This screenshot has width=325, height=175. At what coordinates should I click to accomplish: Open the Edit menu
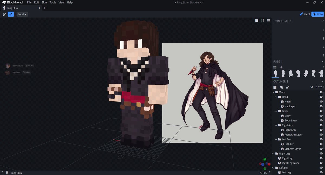coord(37,2)
